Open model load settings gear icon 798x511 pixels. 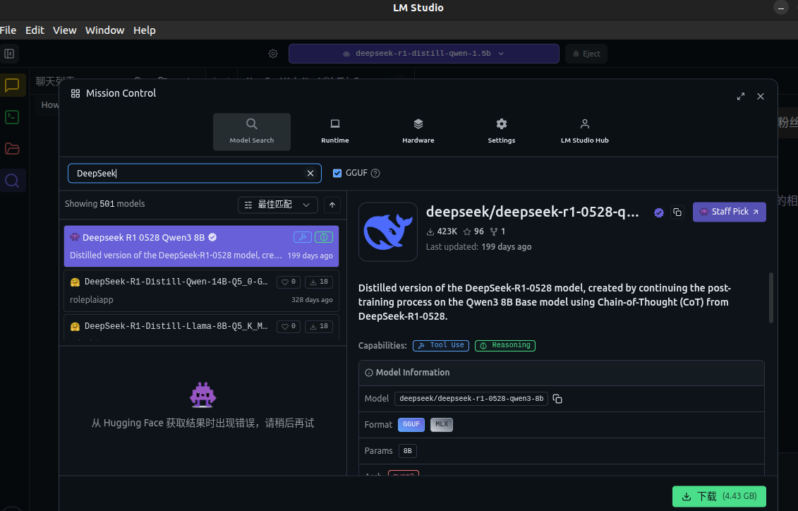pos(273,54)
